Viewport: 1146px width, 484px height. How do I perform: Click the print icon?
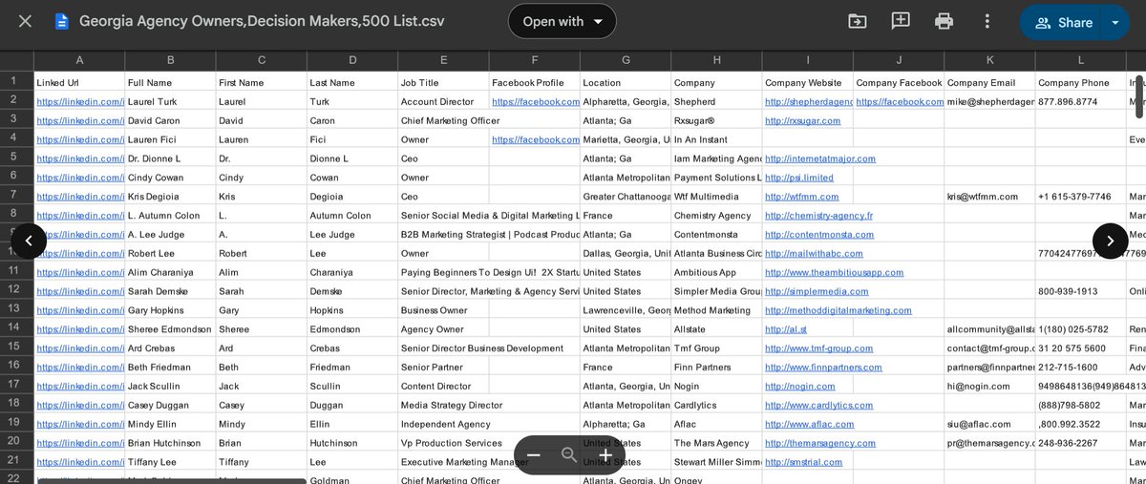tap(944, 21)
